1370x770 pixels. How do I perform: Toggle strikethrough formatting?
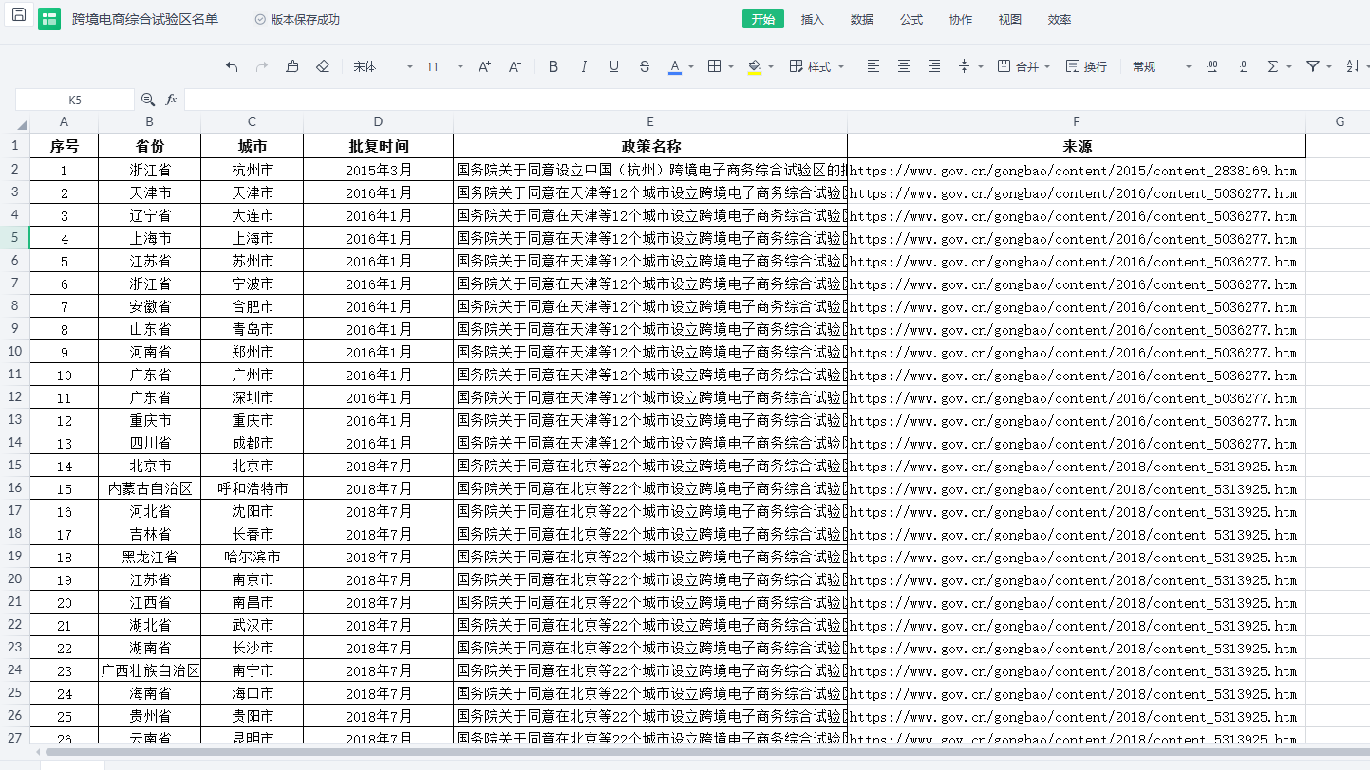[645, 66]
